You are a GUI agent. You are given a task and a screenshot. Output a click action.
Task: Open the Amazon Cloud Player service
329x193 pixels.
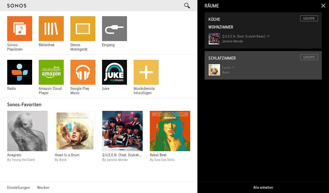click(x=51, y=72)
